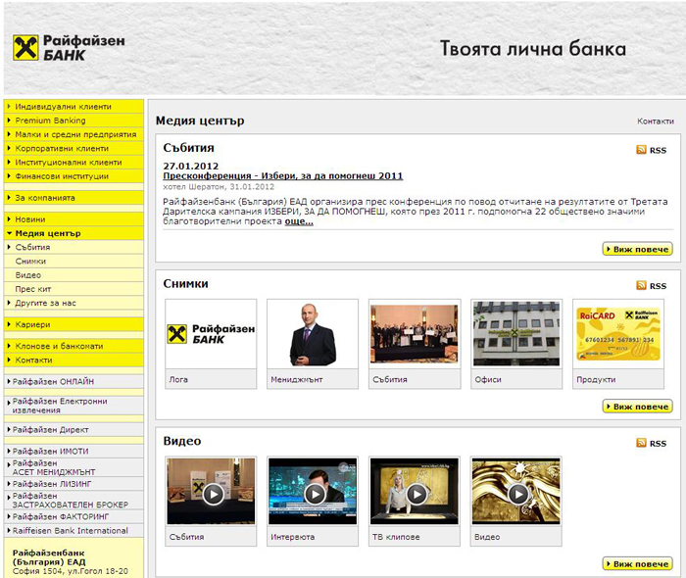686x578 pixels.
Task: Collapse the Медия център menu arrow
Action: [9, 233]
